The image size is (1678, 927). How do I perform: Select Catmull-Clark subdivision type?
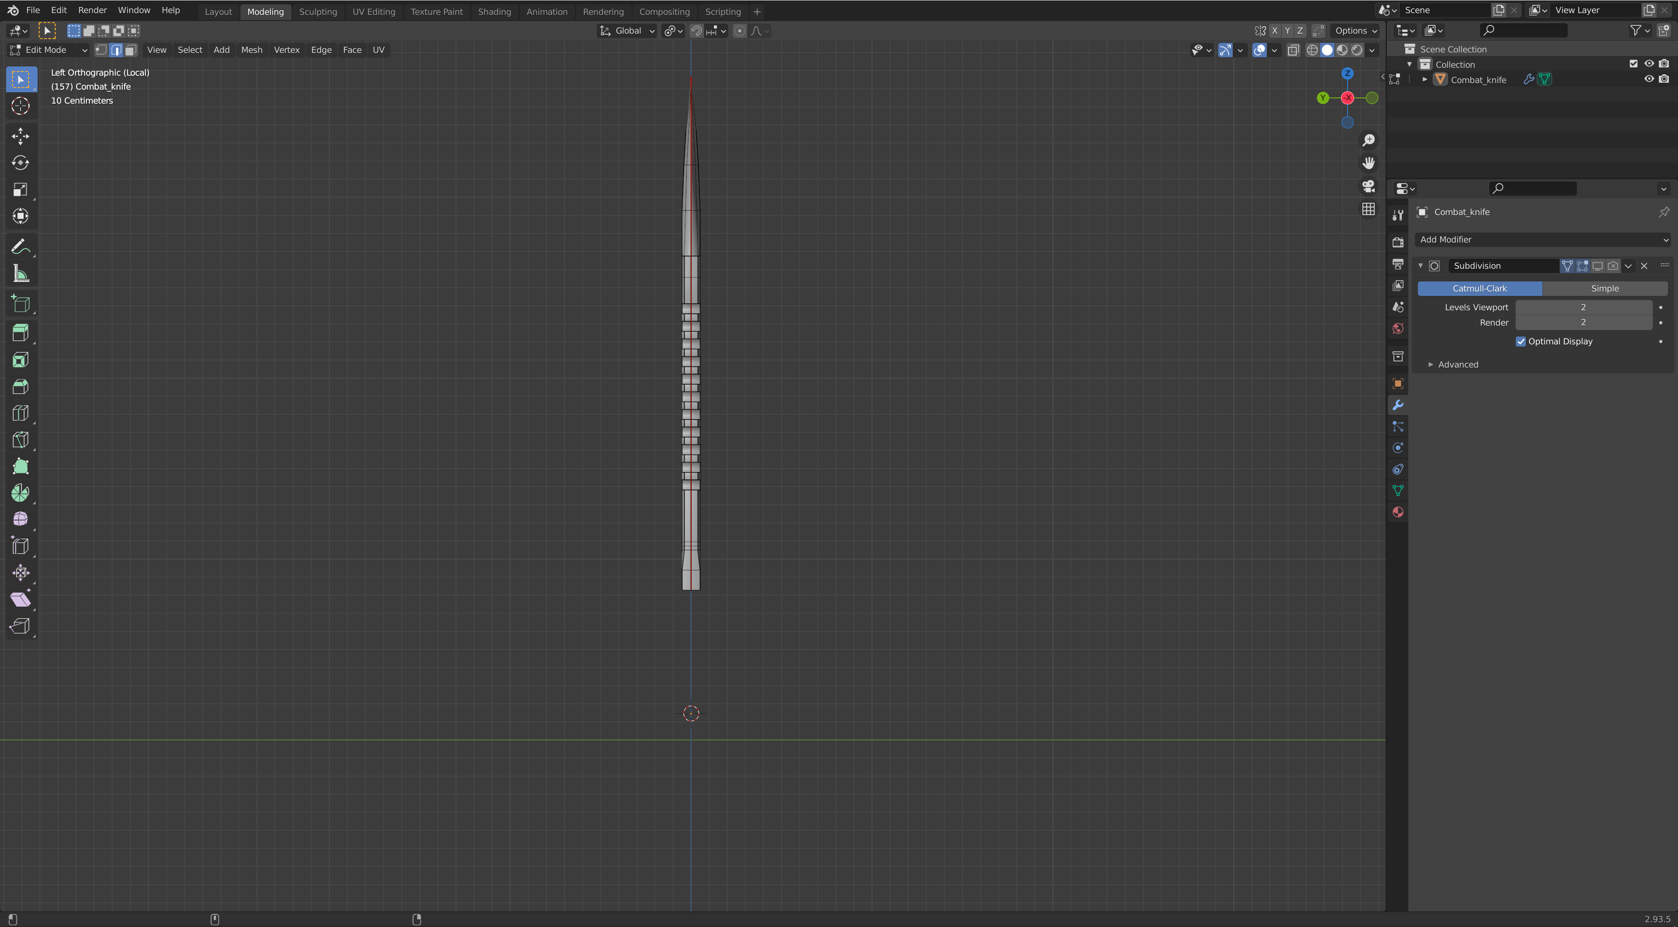[1479, 288]
